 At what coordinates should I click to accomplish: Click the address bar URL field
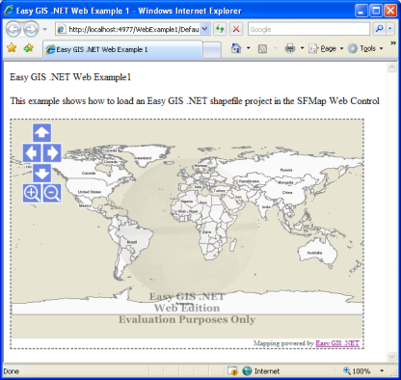[127, 29]
